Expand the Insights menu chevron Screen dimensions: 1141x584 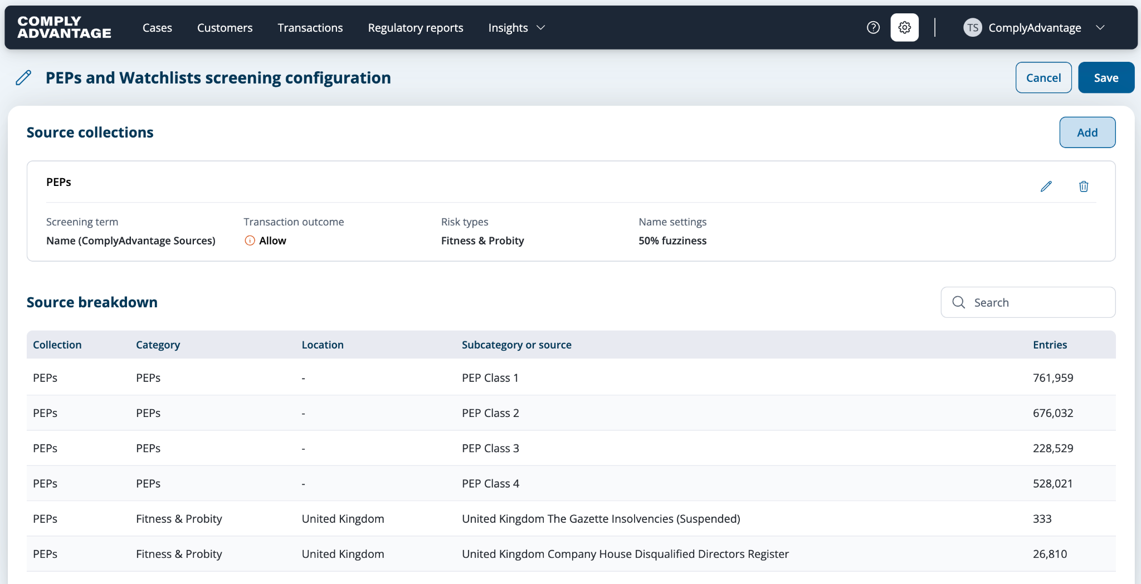[540, 27]
